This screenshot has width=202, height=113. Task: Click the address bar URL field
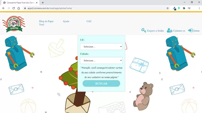click(x=95, y=8)
